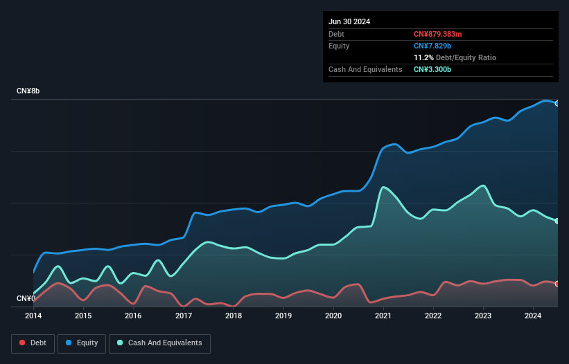Click the 2021 x-axis label
The image size is (569, 364).
(383, 316)
